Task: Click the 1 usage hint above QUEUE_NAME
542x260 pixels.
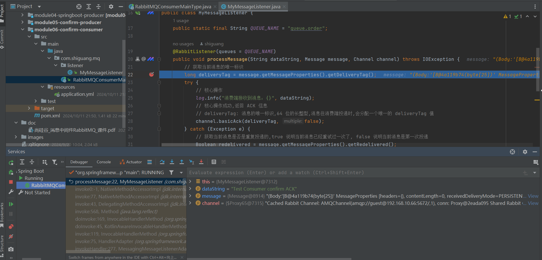Action: (181, 21)
